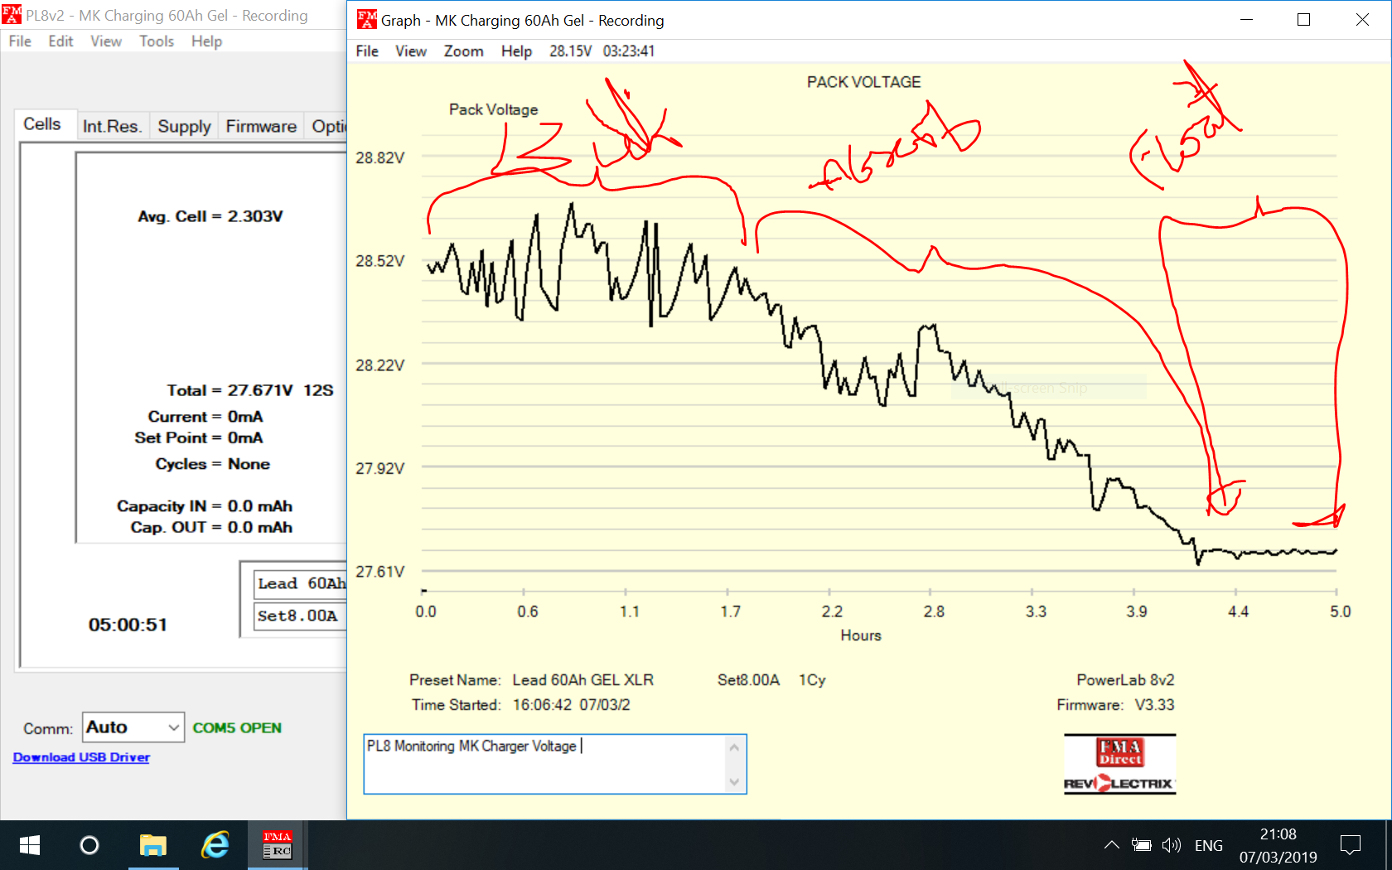This screenshot has width=1392, height=870.
Task: Click the FMA RC app taskbar icon
Action: (277, 845)
